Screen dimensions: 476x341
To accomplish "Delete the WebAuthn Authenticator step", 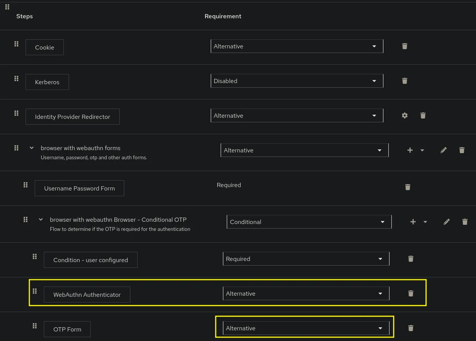I will [411, 293].
